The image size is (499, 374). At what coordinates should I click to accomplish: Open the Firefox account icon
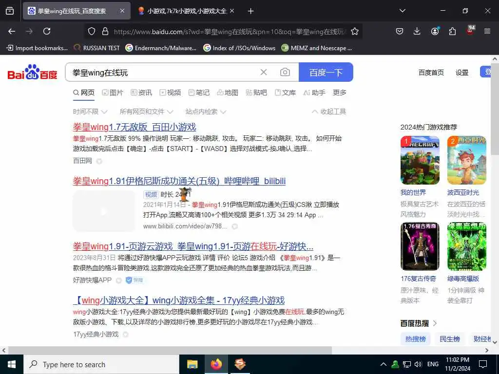click(435, 31)
